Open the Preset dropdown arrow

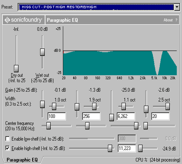[177, 7]
